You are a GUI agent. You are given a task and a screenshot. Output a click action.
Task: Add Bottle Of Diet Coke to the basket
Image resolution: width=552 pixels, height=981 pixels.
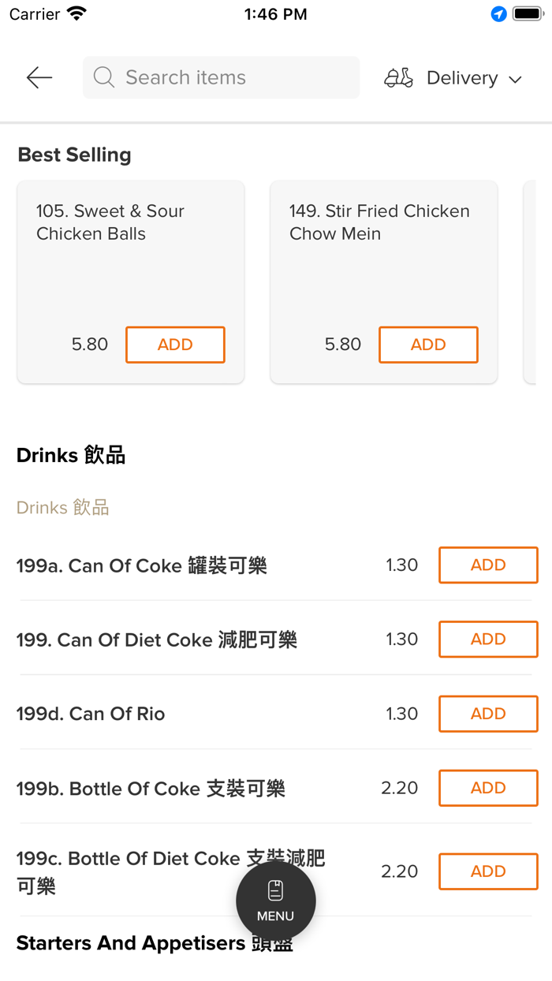(488, 871)
